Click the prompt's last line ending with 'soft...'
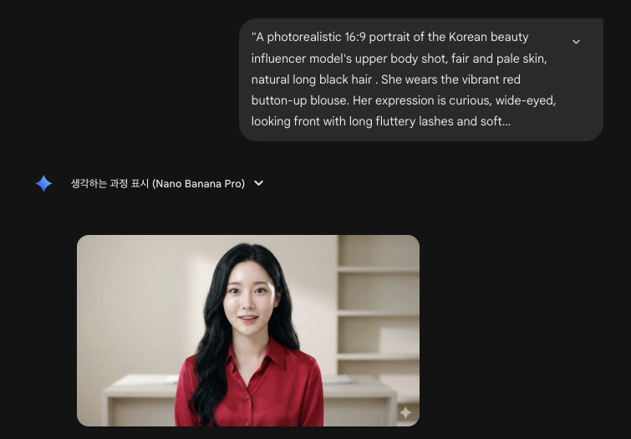The width and height of the screenshot is (631, 439). click(x=381, y=121)
